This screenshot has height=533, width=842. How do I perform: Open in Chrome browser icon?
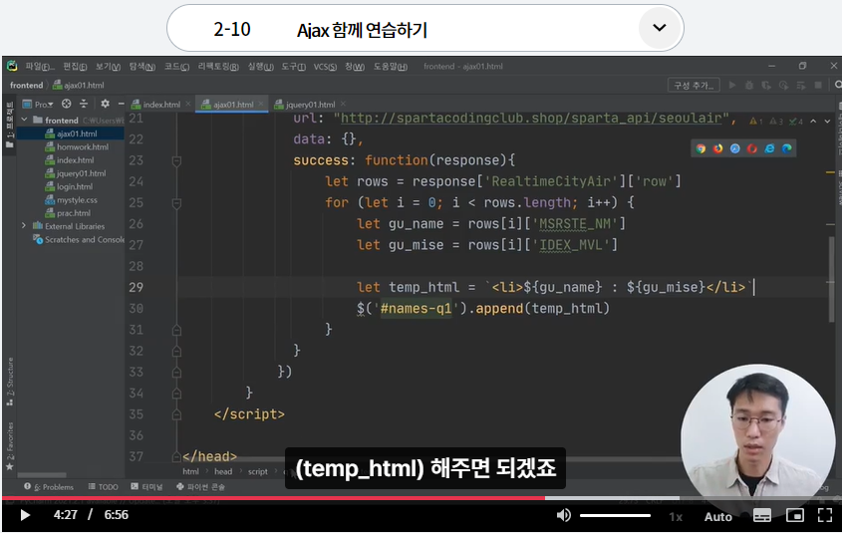point(701,148)
